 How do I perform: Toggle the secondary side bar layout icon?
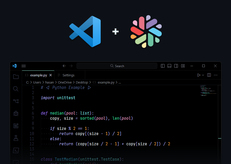176,66
